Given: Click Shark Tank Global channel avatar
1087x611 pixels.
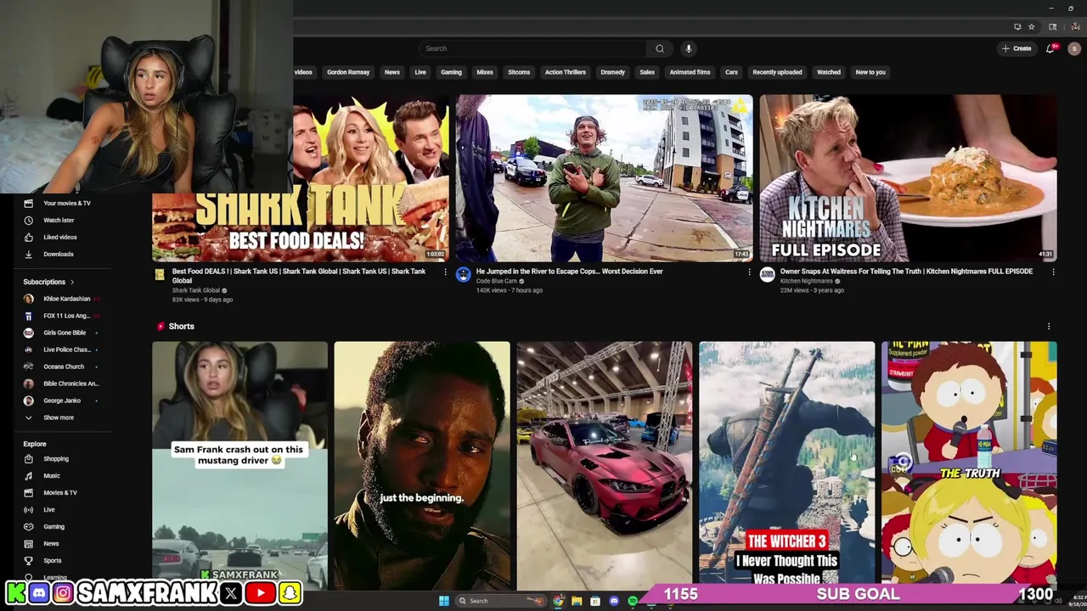Looking at the screenshot, I should coord(159,274).
